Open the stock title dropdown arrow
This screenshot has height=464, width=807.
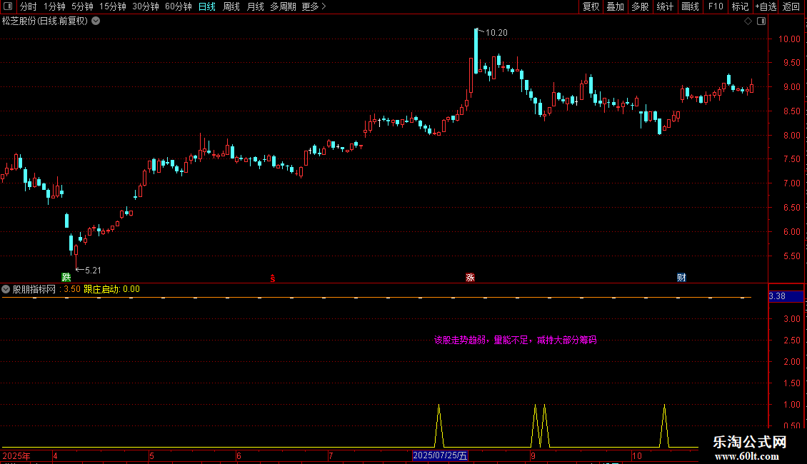(x=96, y=21)
